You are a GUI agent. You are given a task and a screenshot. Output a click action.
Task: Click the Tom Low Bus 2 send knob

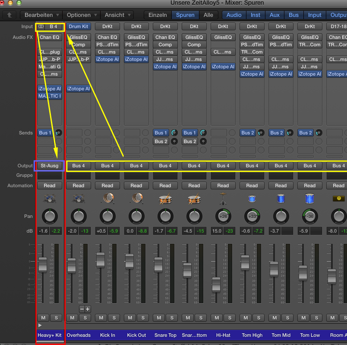click(319, 133)
